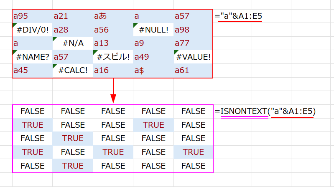The width and height of the screenshot is (334, 187).
Task: Click the green corner marker on #N/A cell
Action: coord(55,39)
